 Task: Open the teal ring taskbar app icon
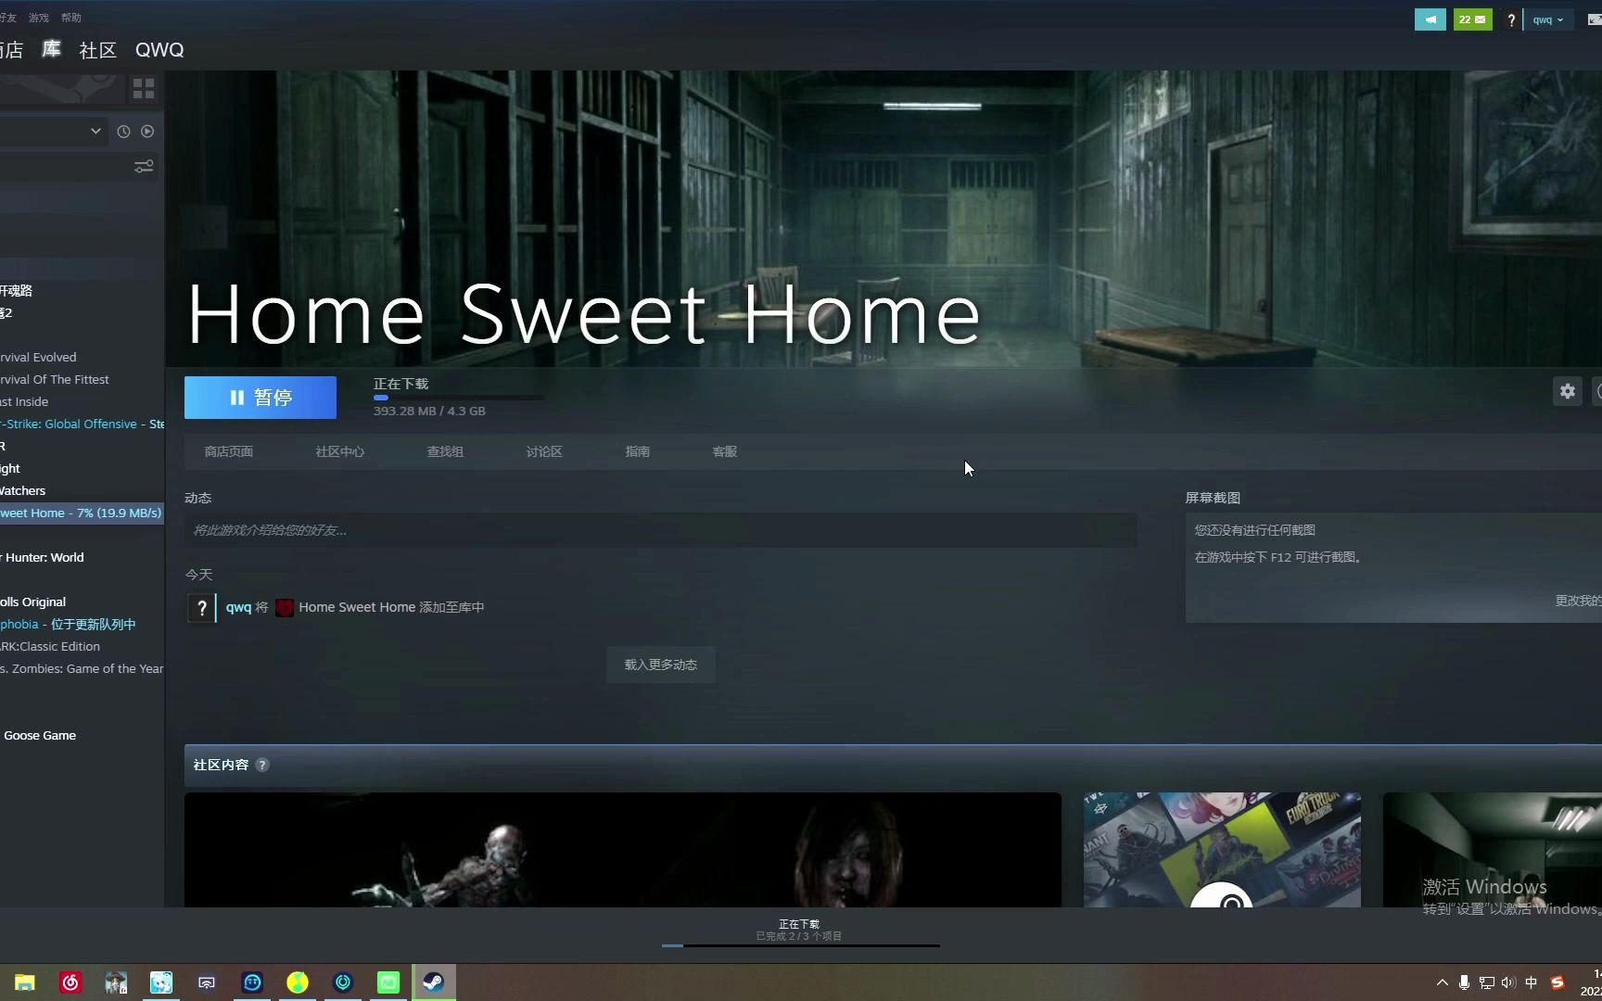[343, 982]
